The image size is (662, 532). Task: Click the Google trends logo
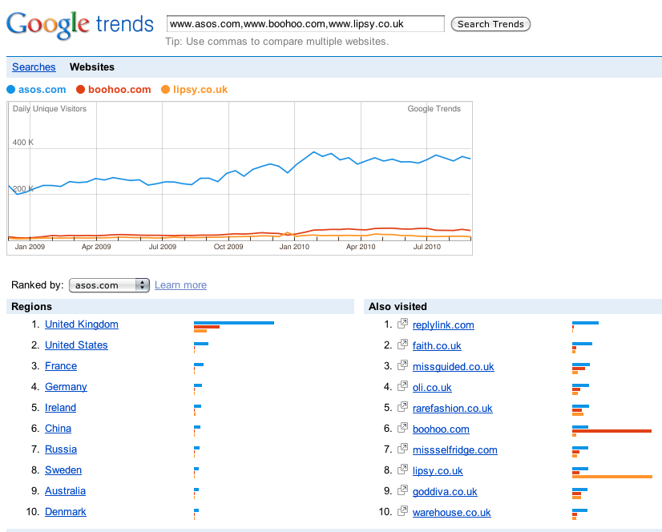coord(80,25)
